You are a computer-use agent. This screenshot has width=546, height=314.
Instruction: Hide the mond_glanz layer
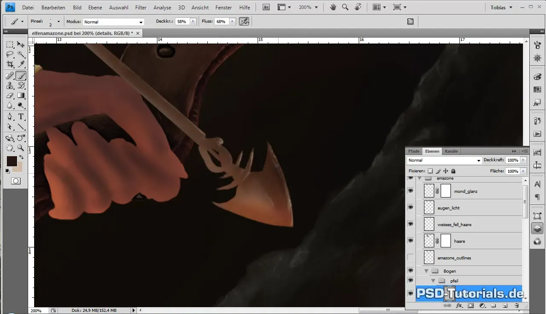410,191
